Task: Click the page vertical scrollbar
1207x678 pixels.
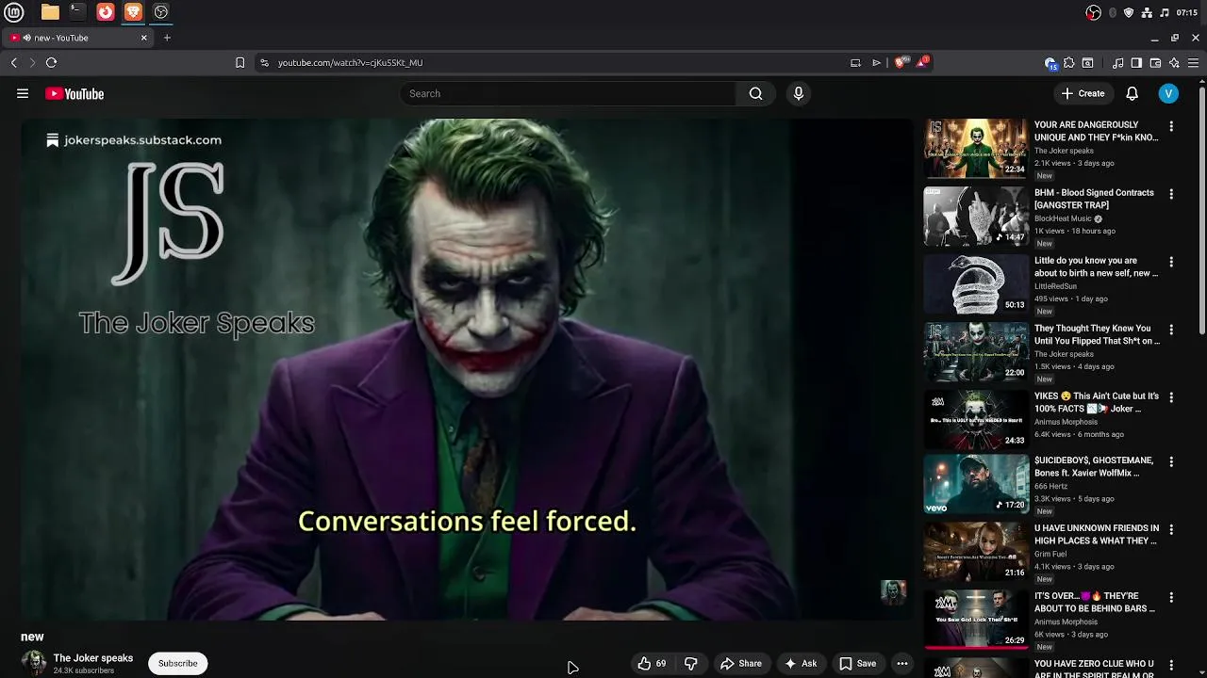Action: [x=1201, y=209]
